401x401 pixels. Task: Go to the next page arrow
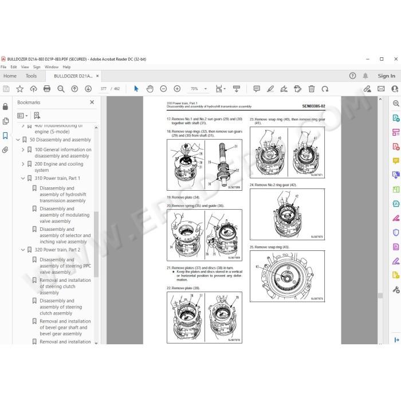click(x=88, y=89)
